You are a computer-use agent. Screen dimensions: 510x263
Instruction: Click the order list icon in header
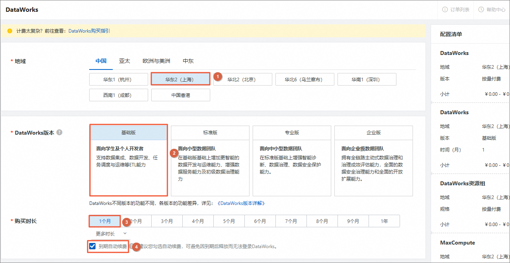tap(445, 9)
